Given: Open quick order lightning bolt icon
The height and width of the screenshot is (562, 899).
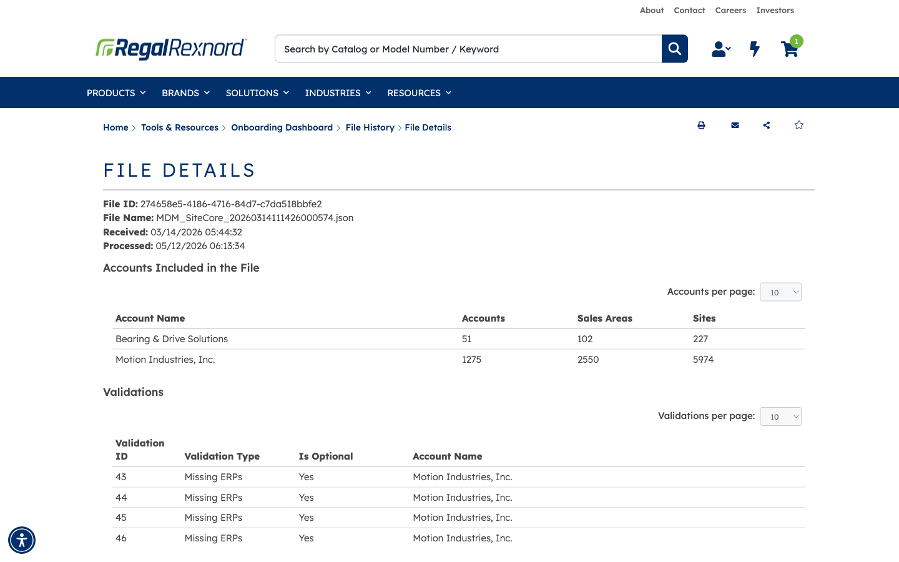Looking at the screenshot, I should click(755, 49).
